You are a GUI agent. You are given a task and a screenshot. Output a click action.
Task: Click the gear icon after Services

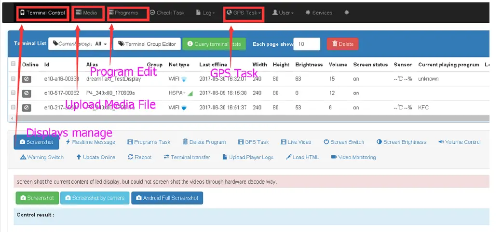pos(346,13)
